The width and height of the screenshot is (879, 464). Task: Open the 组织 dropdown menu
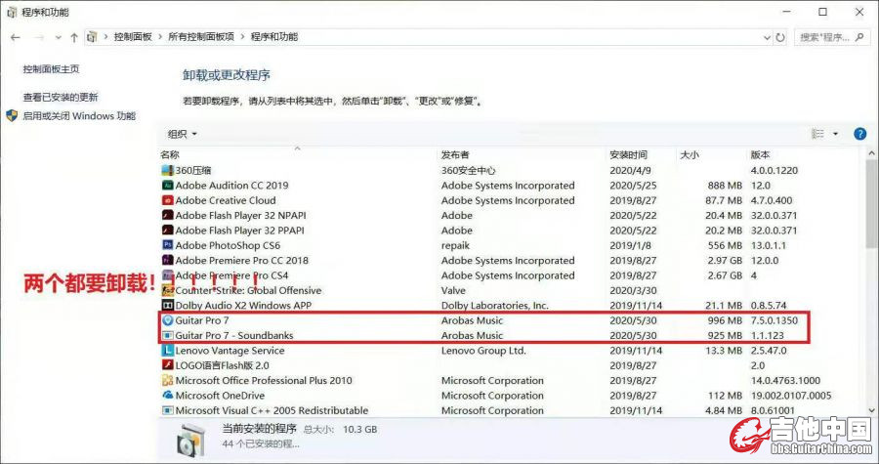183,134
